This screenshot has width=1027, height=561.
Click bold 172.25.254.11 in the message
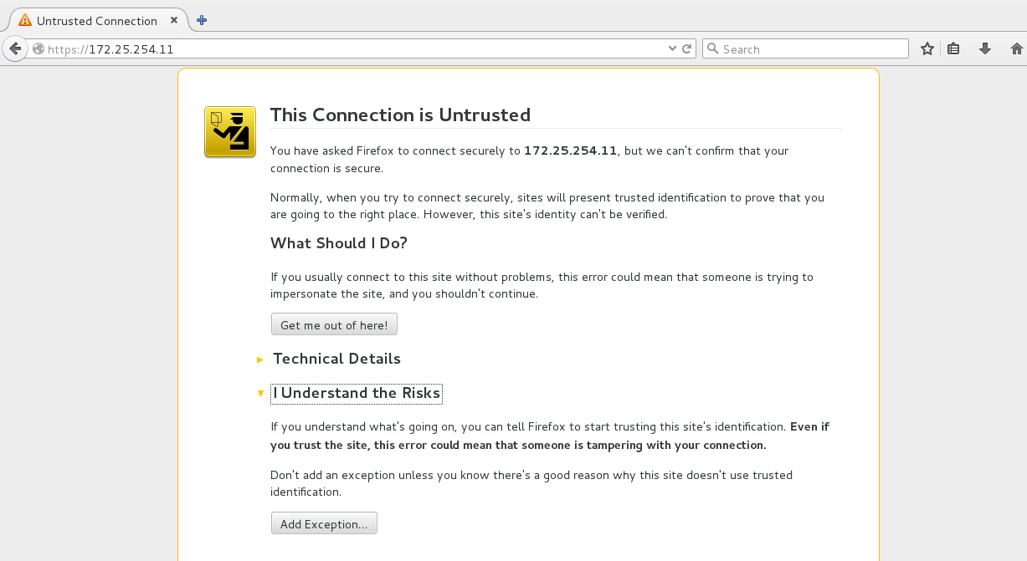point(570,150)
